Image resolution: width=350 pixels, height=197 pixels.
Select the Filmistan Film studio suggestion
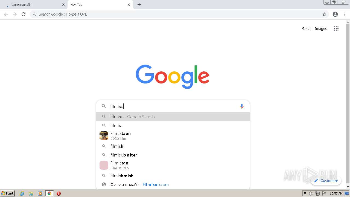(173, 165)
